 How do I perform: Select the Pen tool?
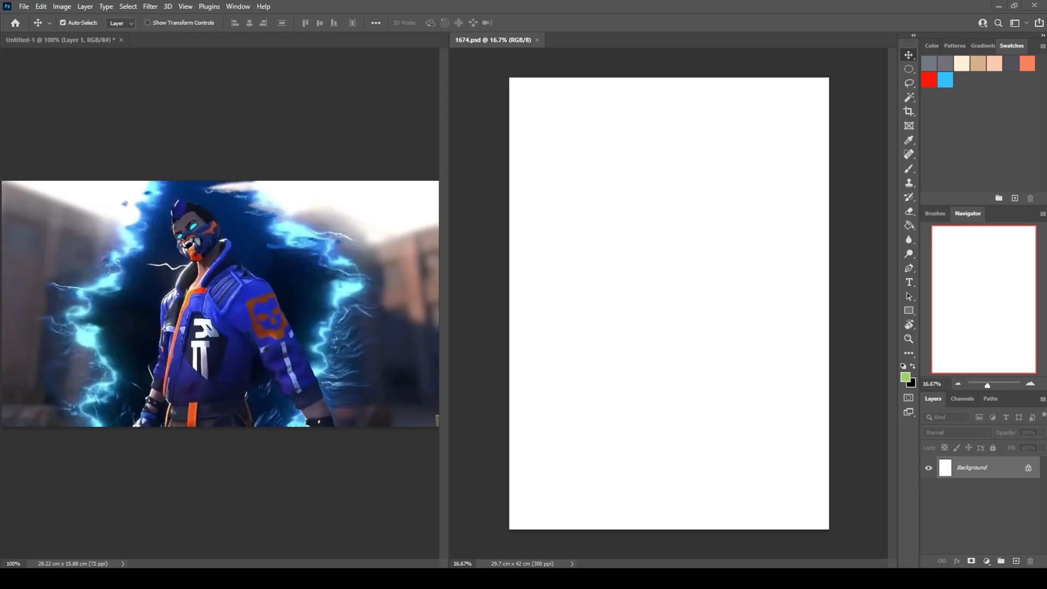tap(908, 268)
